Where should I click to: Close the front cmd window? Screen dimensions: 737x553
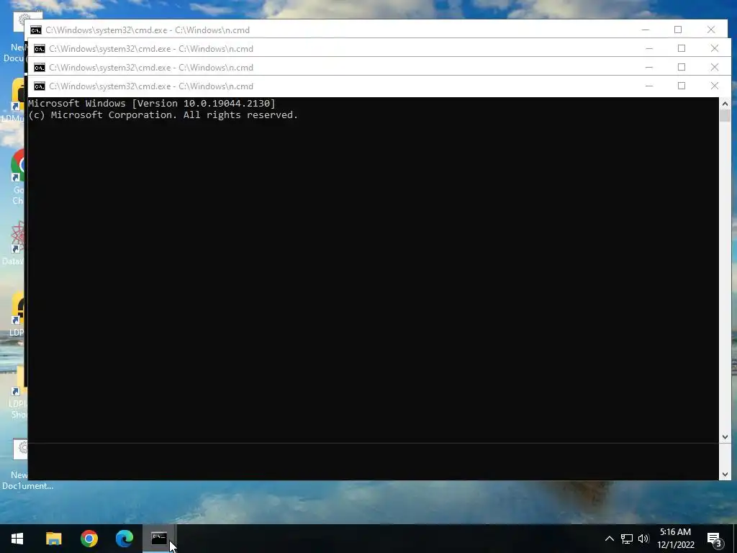pos(715,86)
